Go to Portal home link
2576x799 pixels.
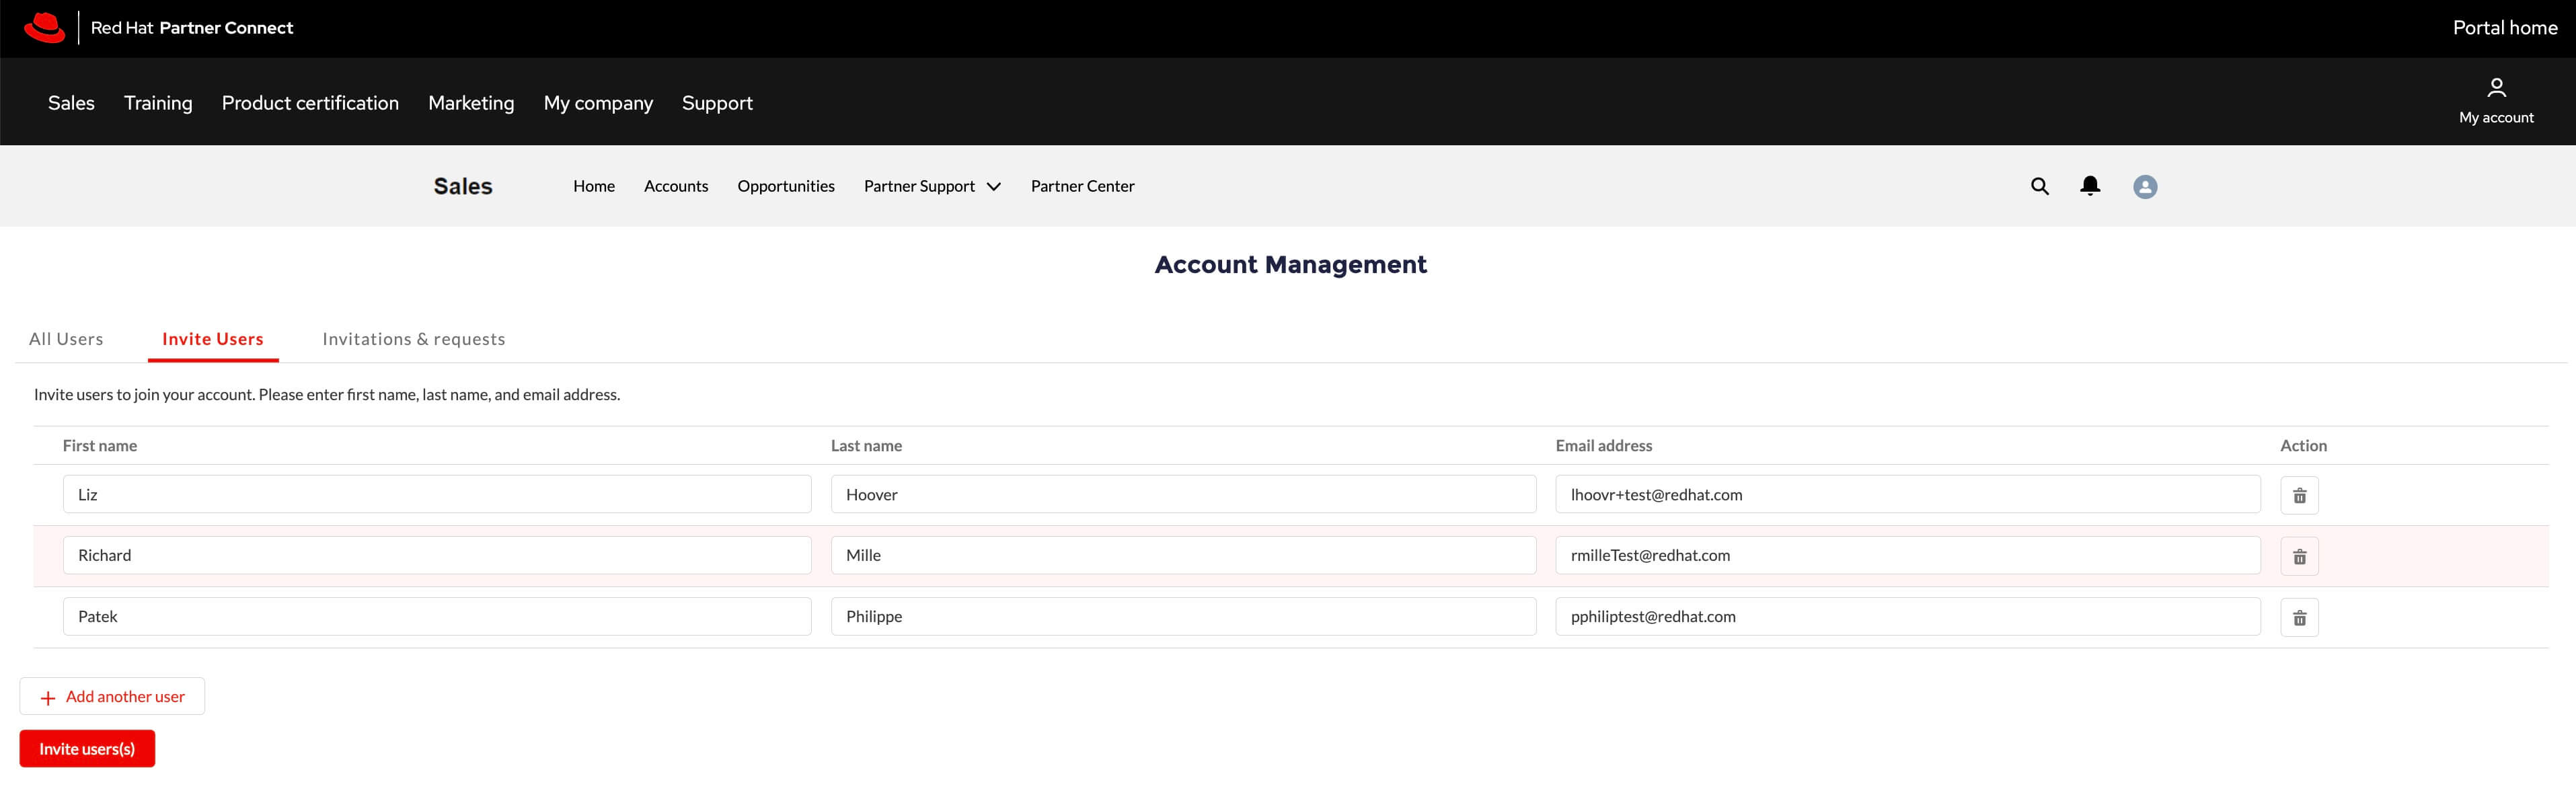[x=2504, y=28]
